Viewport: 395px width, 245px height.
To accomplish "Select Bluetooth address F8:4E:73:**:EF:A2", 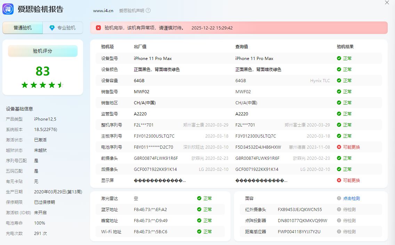I will 151,209.
